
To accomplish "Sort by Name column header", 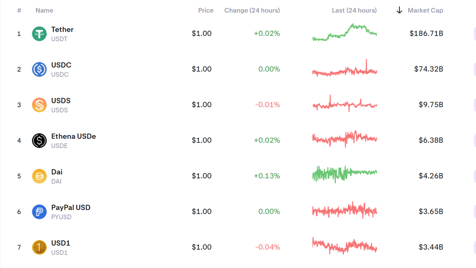I will point(44,11).
